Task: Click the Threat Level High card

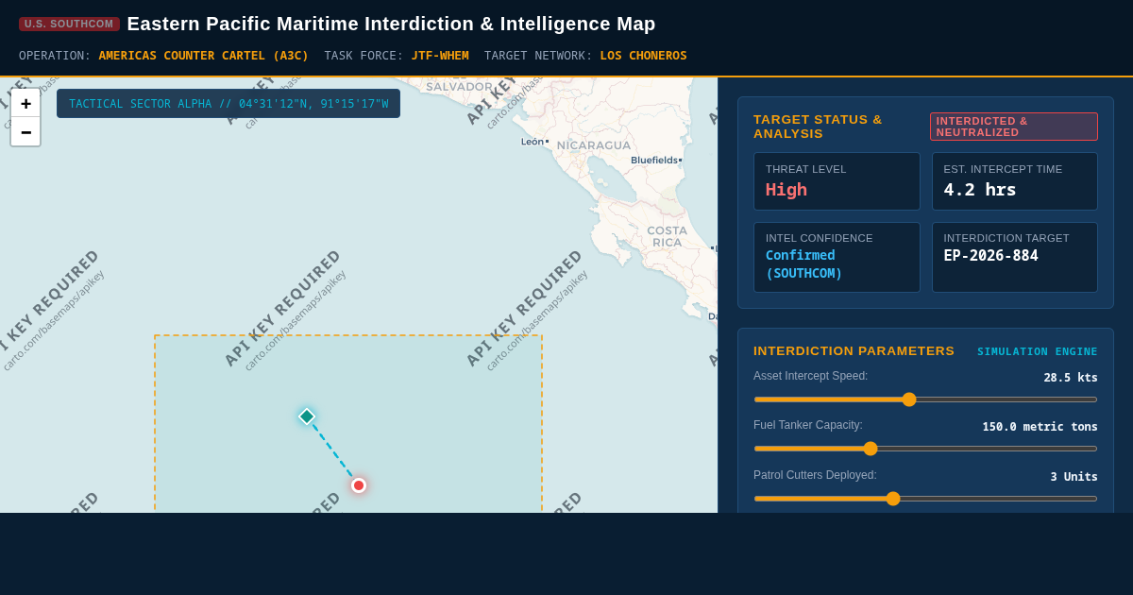Action: click(x=837, y=181)
